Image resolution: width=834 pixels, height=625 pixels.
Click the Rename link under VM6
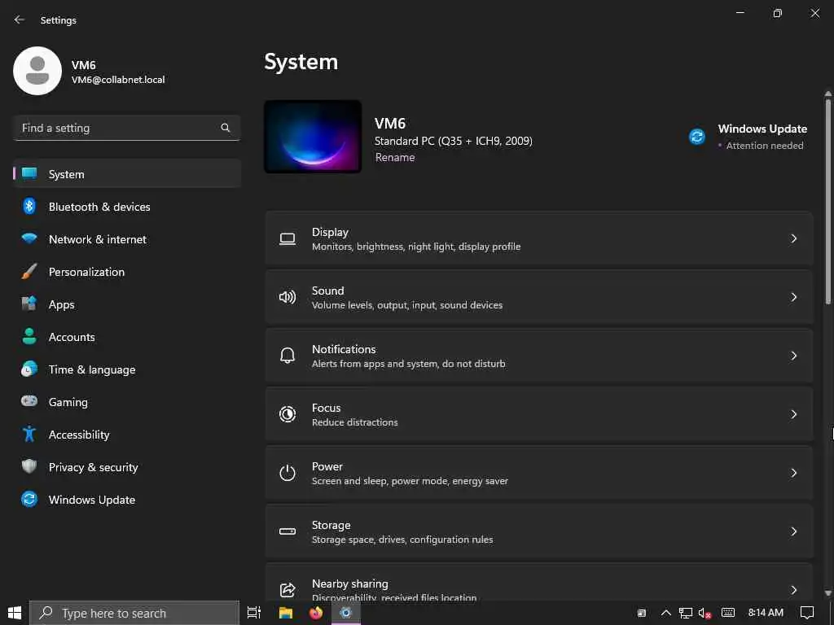click(x=395, y=157)
